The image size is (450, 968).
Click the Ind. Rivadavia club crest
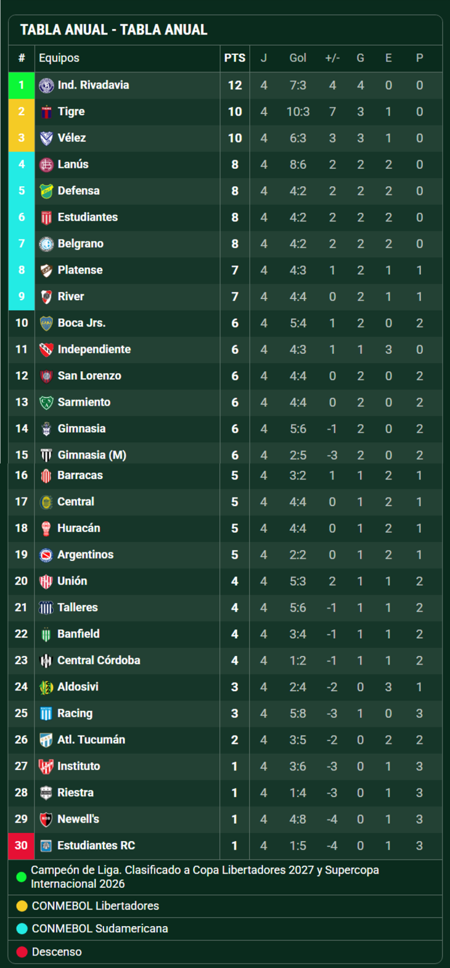46,86
